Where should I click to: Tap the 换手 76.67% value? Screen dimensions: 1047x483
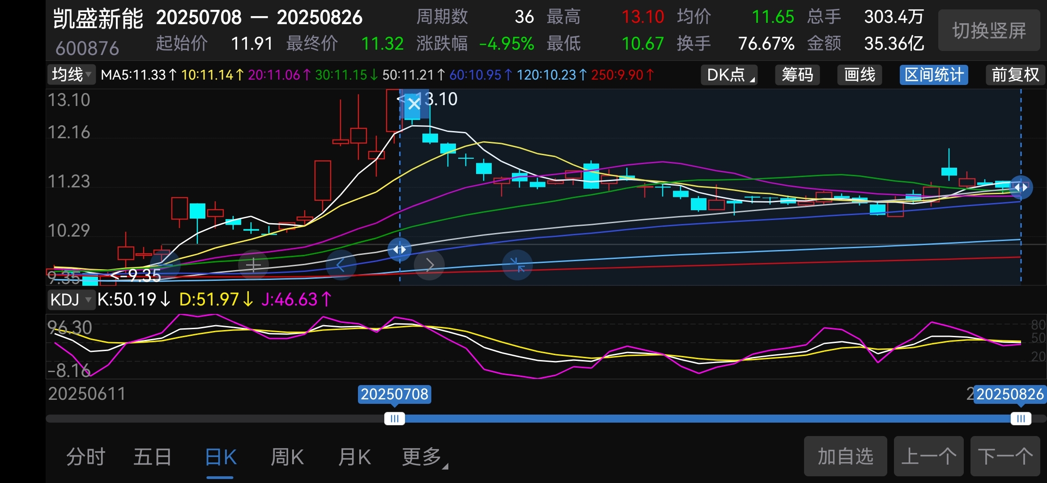coord(766,44)
